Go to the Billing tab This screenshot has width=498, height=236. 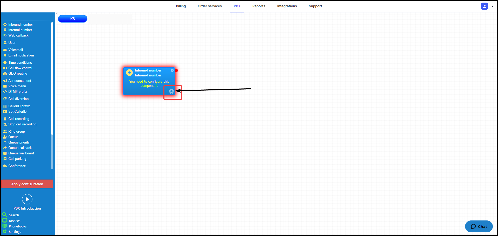[x=181, y=6]
